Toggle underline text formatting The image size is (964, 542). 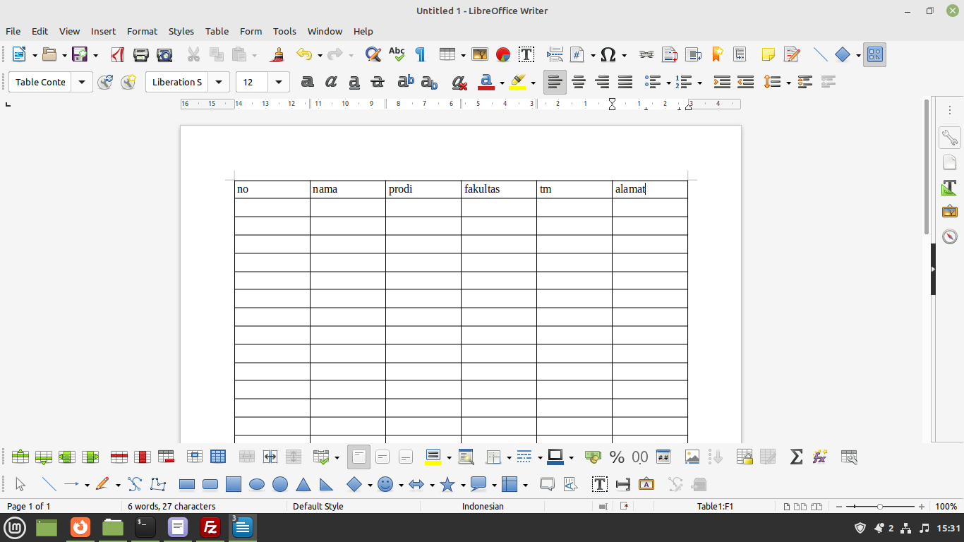(x=354, y=82)
